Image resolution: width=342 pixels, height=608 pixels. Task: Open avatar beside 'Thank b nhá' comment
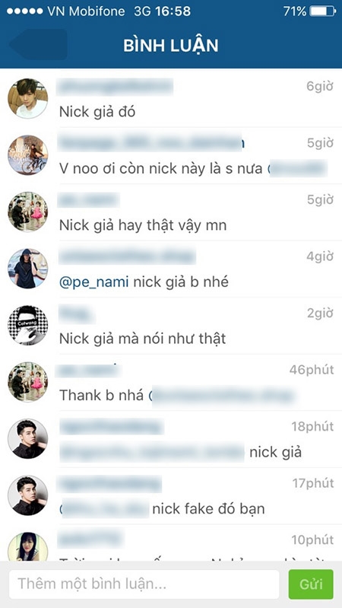28,382
